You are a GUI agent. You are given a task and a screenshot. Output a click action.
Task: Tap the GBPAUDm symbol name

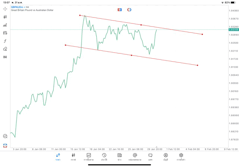pos(17,7)
